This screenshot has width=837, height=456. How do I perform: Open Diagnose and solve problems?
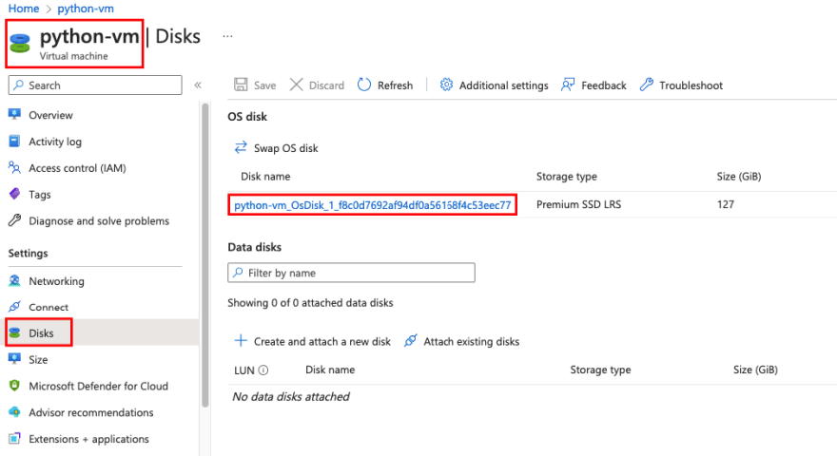99,220
